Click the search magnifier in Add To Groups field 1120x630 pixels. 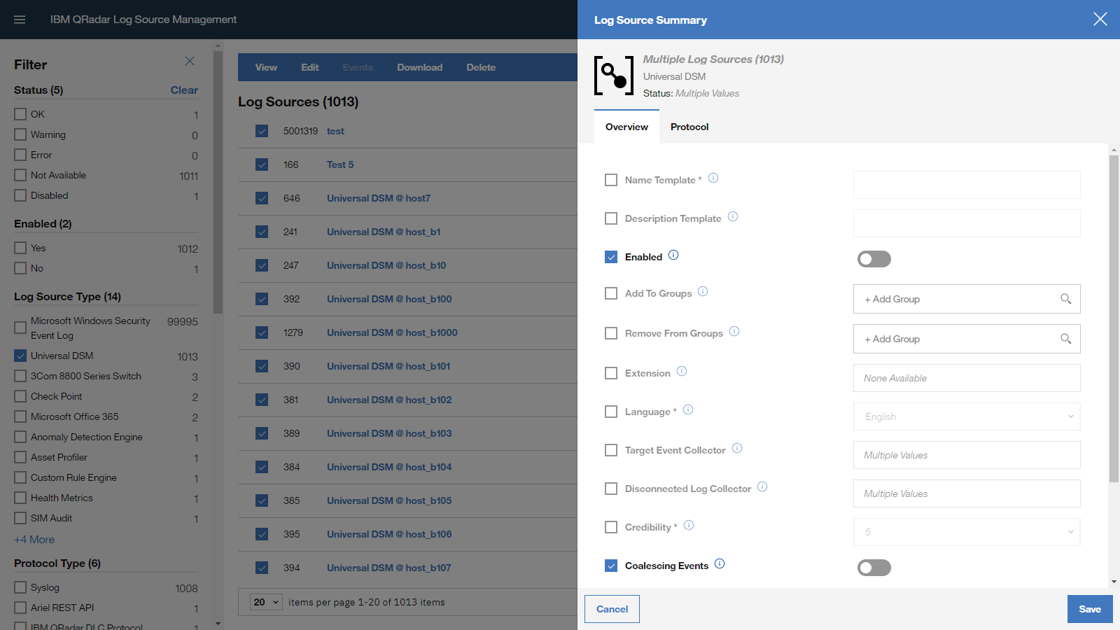point(1066,299)
